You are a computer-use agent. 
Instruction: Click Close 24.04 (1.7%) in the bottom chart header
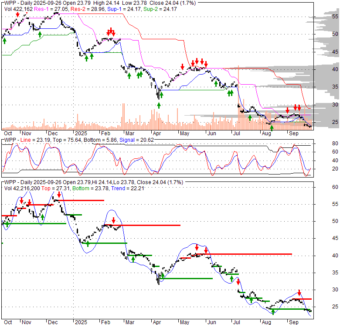pyautogui.click(x=160, y=182)
